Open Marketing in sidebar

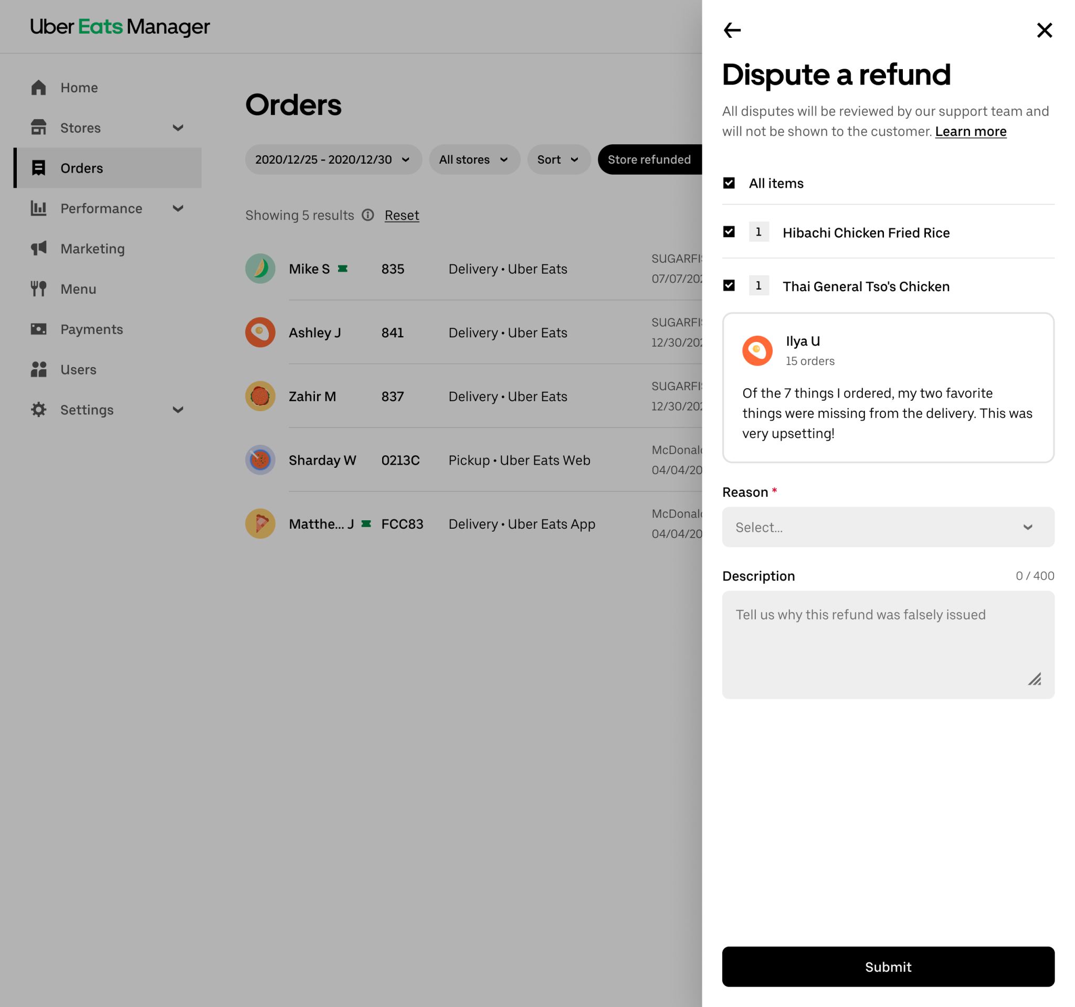(108, 249)
